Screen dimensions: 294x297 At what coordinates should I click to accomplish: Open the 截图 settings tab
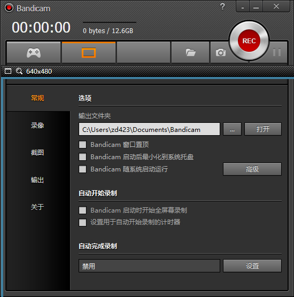click(x=37, y=152)
